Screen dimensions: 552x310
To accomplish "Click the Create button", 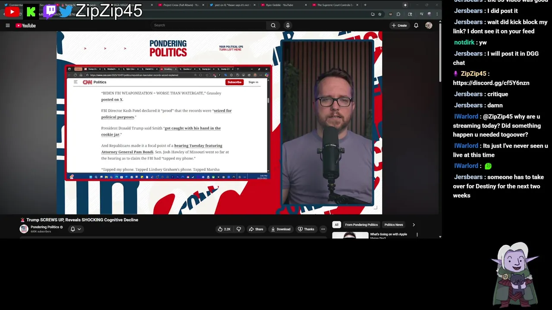I will 399,25.
